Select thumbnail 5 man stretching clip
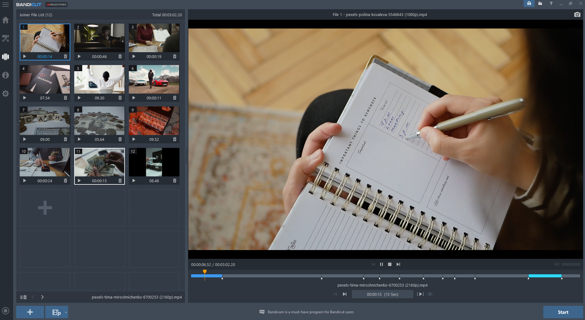The width and height of the screenshot is (585, 320). pos(99,79)
